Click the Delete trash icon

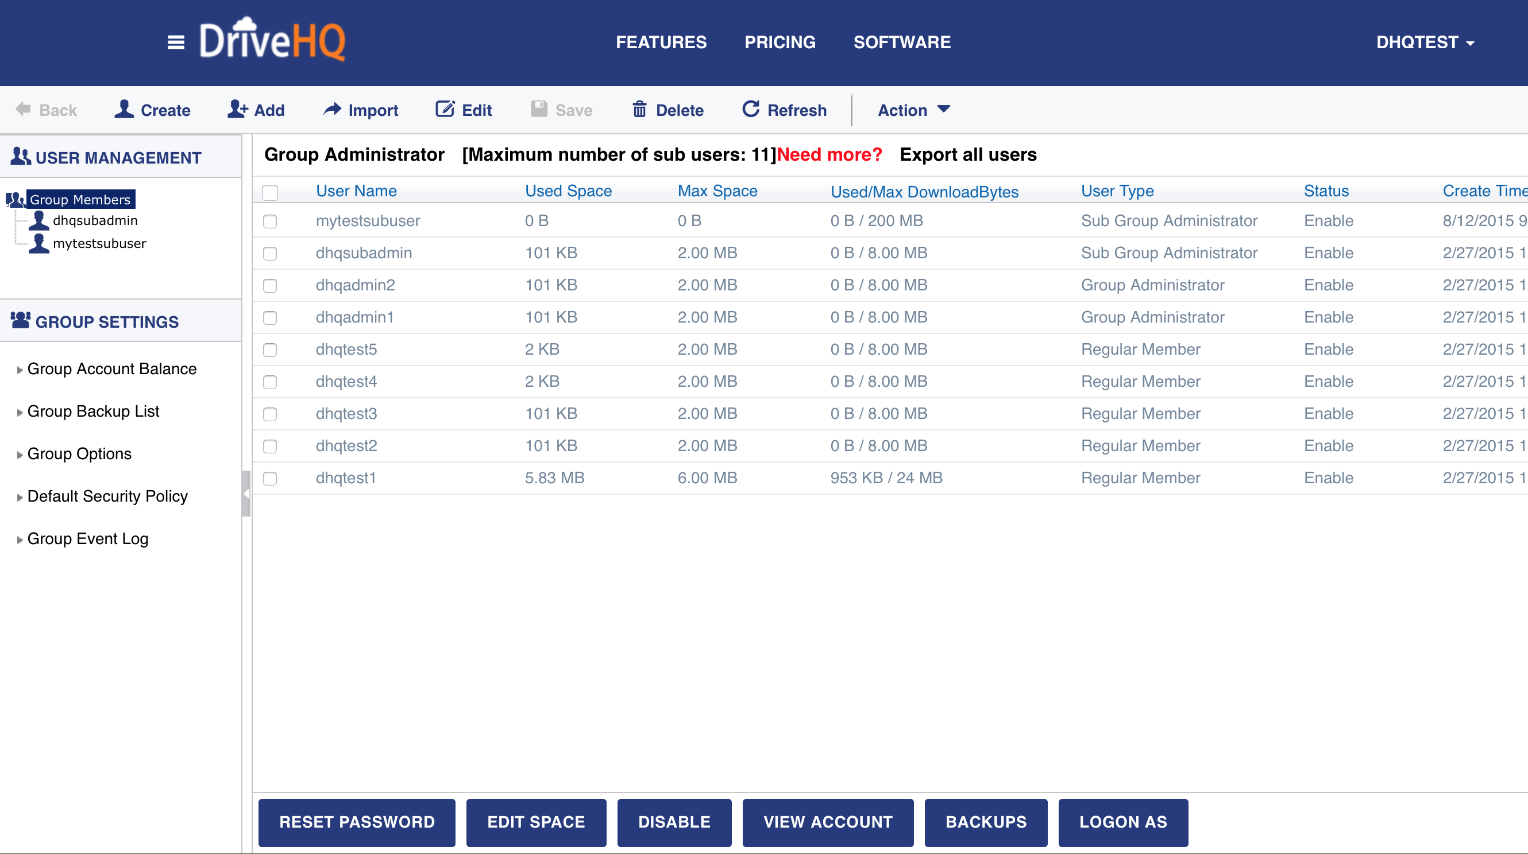[x=639, y=110]
